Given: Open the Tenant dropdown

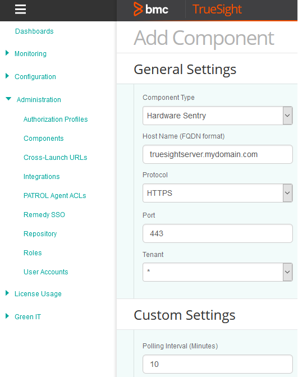Looking at the screenshot, I should click(x=217, y=272).
